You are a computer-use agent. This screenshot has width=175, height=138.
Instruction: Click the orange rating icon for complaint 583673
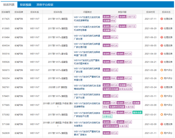[162, 70]
